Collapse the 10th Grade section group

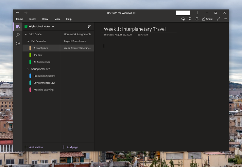pyautogui.click(x=26, y=34)
